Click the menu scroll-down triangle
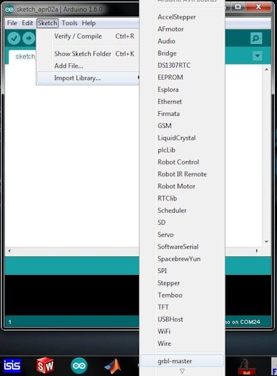The width and height of the screenshot is (277, 376). 182,371
